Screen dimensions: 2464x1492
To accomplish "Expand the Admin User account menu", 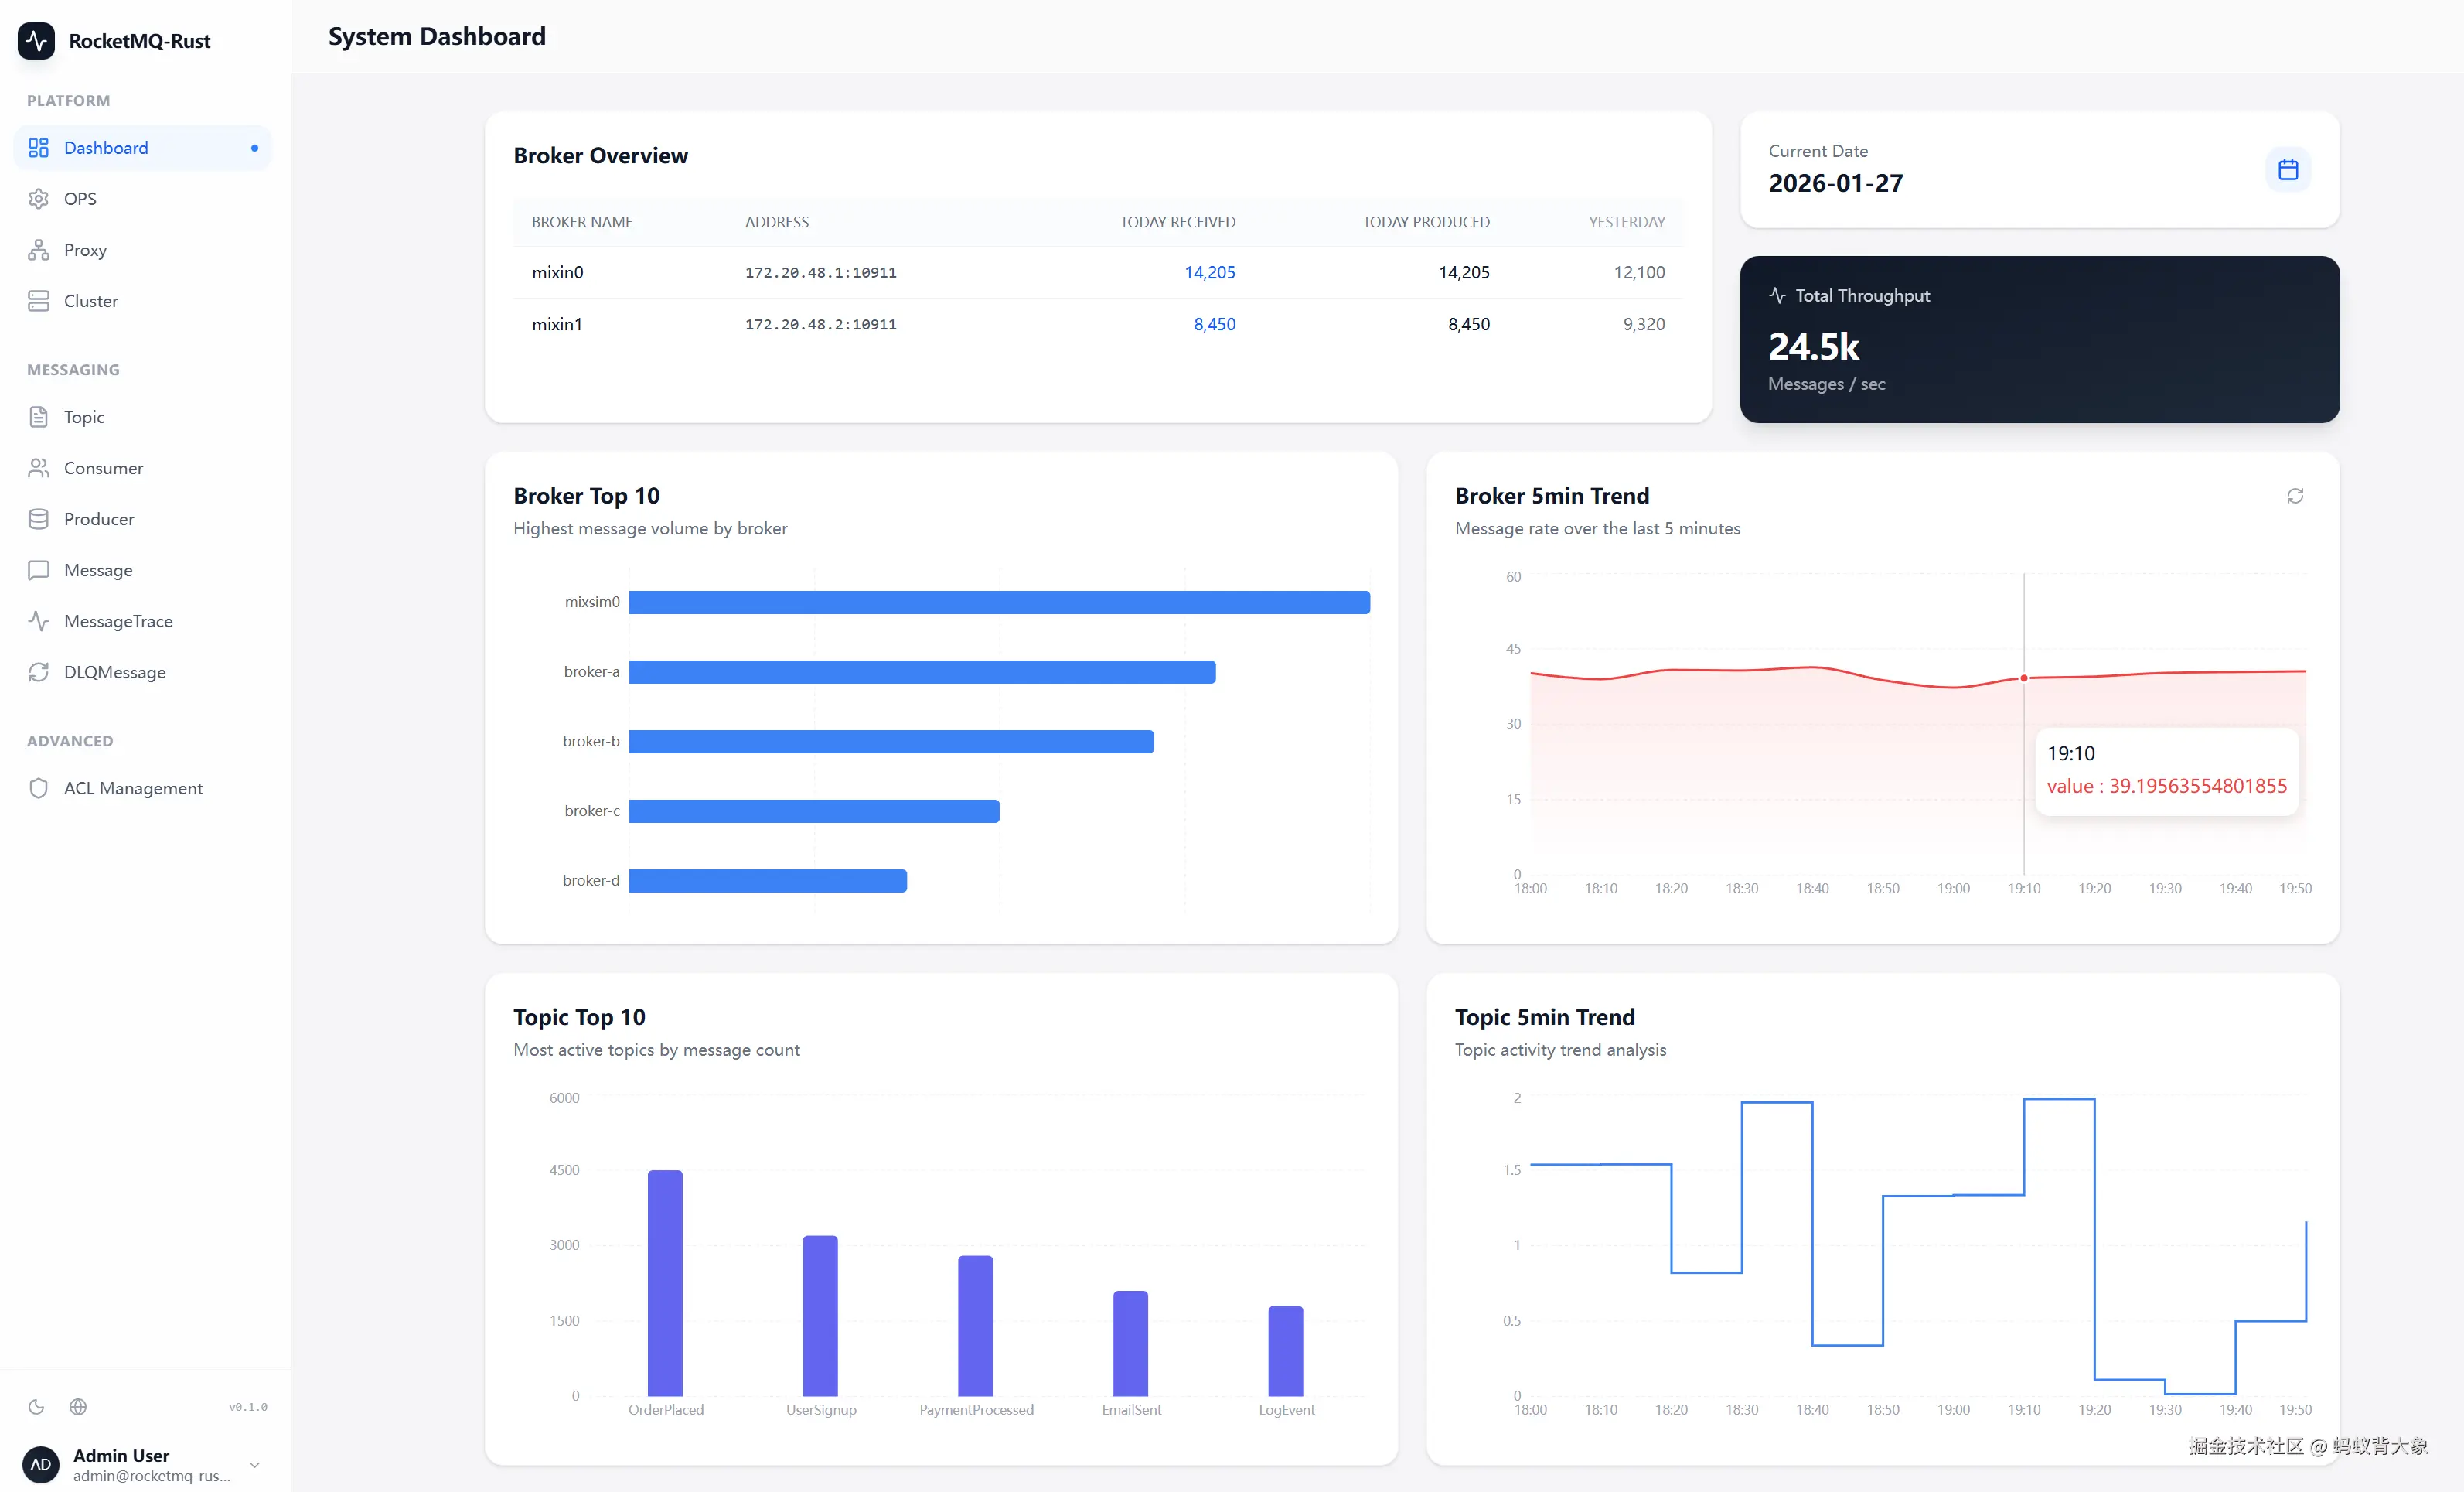I will (x=254, y=1465).
